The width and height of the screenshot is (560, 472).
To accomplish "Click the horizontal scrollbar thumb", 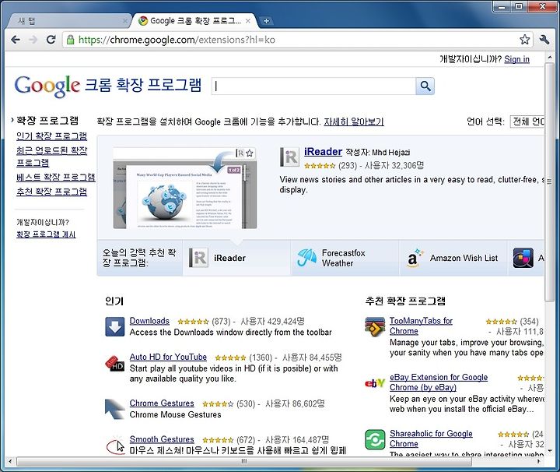I will [x=244, y=461].
